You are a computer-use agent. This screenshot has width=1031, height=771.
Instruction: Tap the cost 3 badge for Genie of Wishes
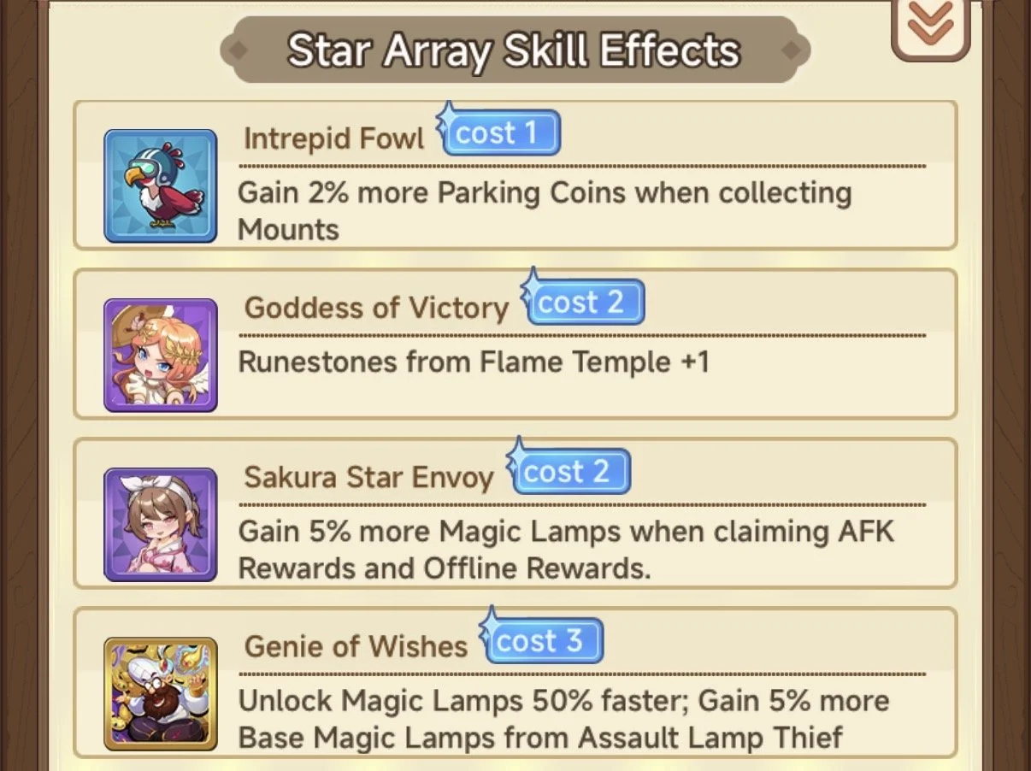541,640
